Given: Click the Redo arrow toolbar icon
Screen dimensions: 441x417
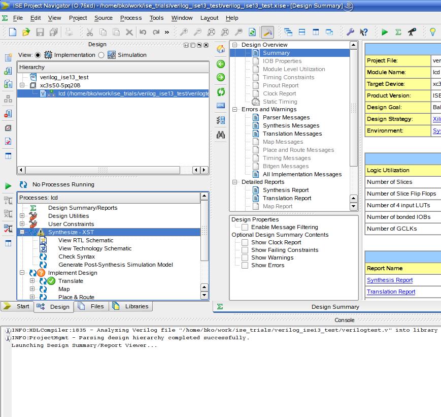Looking at the screenshot, I should click(156, 32).
